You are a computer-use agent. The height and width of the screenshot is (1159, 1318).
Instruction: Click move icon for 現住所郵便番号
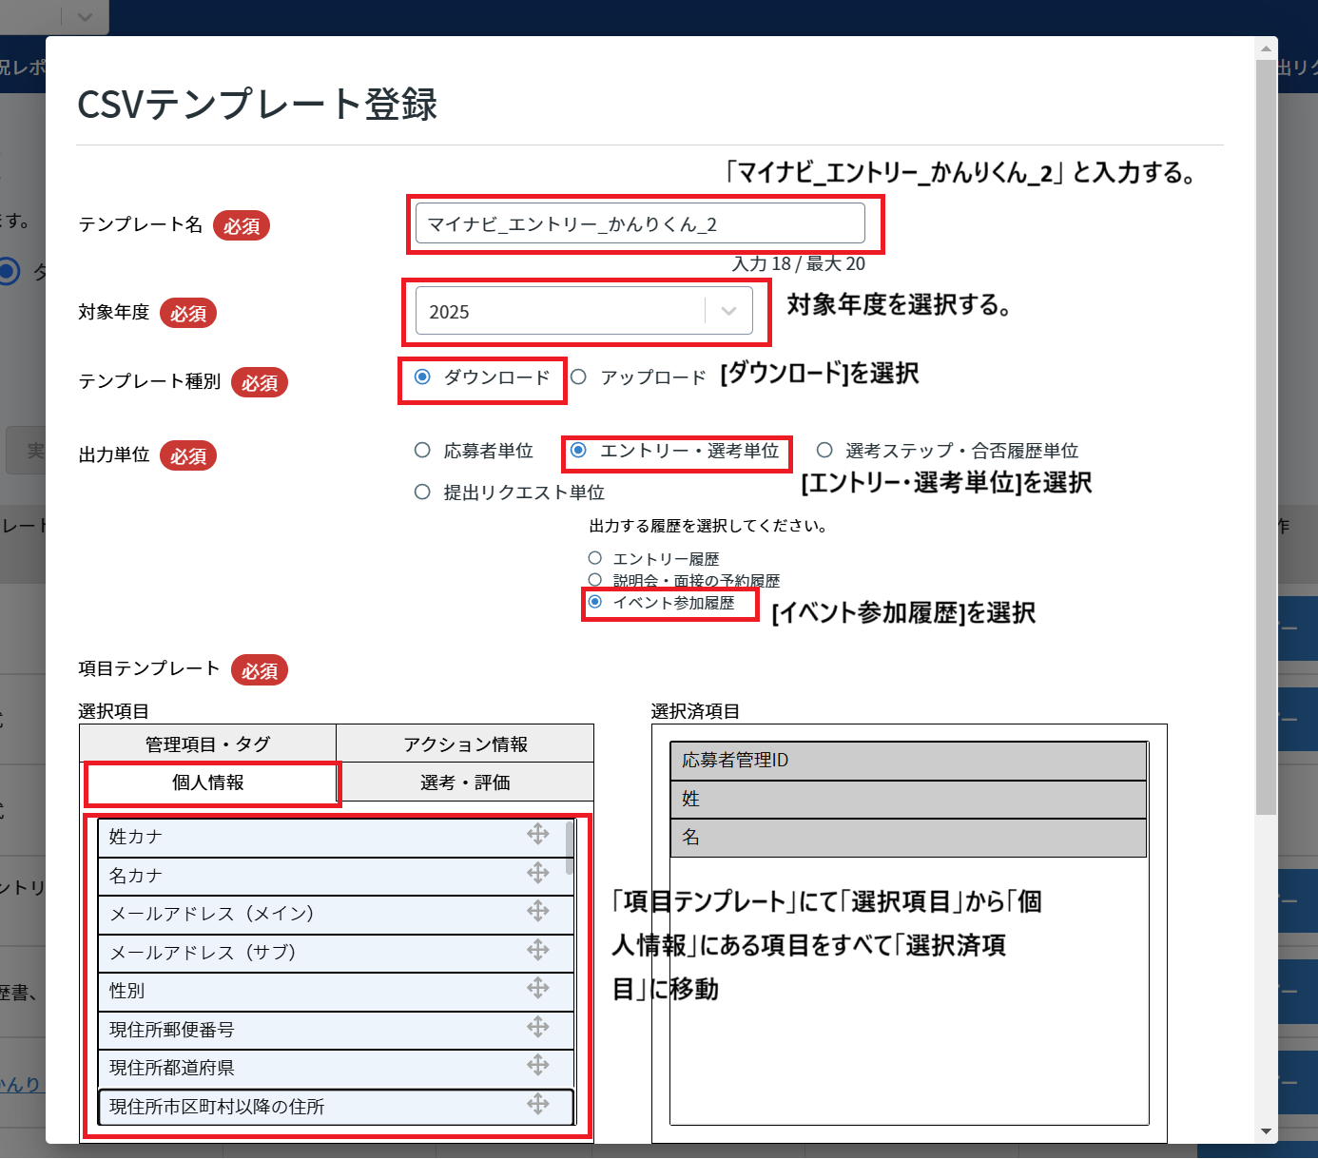(538, 1027)
